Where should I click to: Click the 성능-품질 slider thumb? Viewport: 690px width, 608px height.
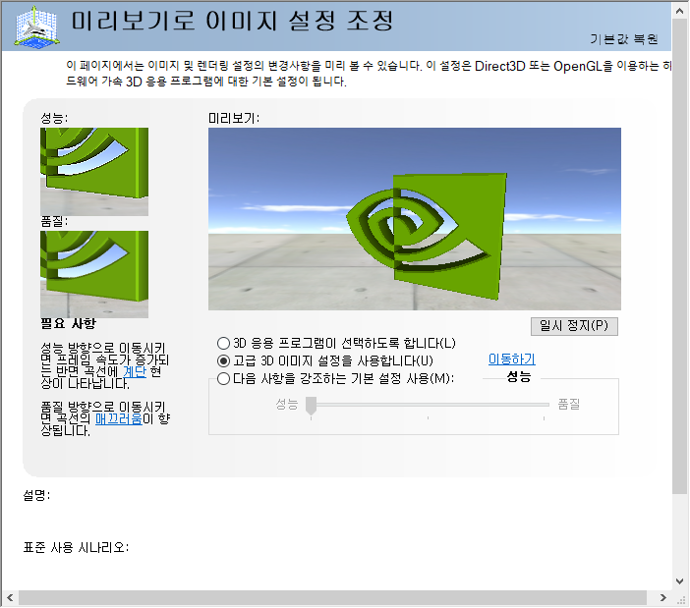click(x=311, y=406)
